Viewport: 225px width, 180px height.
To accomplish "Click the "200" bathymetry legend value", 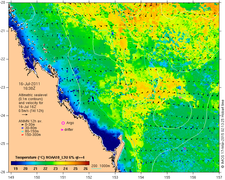I will pyautogui.click(x=94, y=166).
